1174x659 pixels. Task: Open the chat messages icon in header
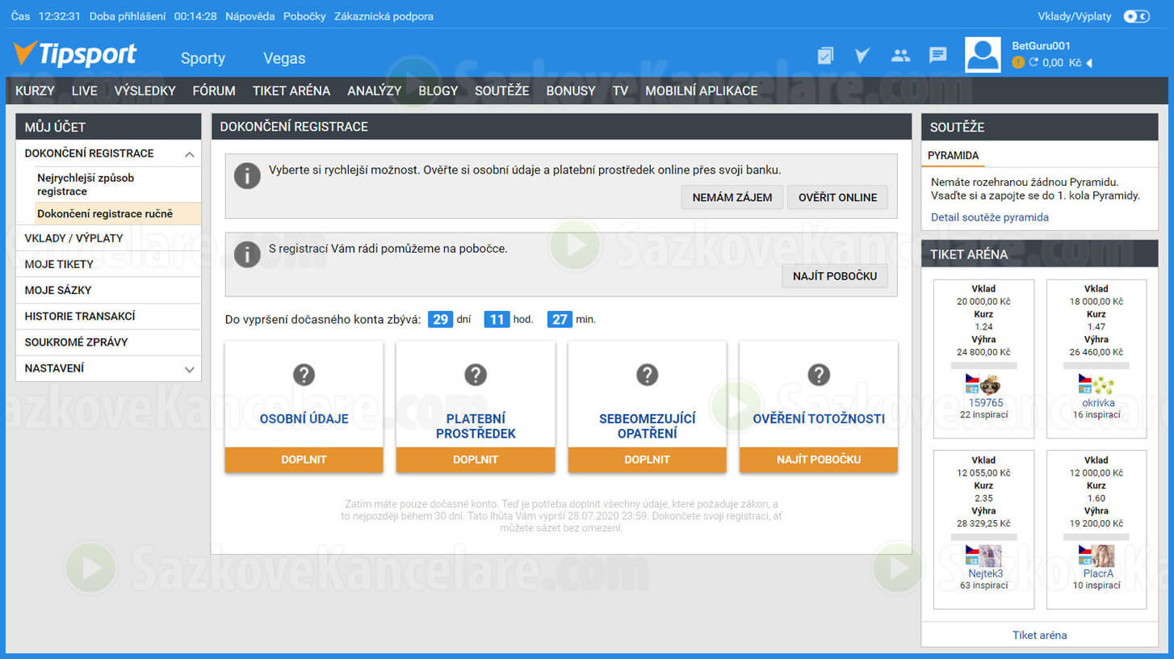(937, 55)
